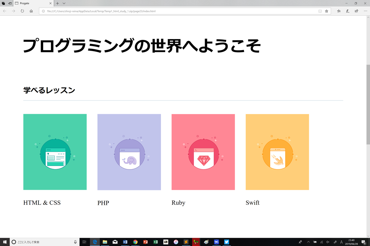Viewport: 370px width, 246px height.
Task: Open reading view book icon
Action: [320, 11]
